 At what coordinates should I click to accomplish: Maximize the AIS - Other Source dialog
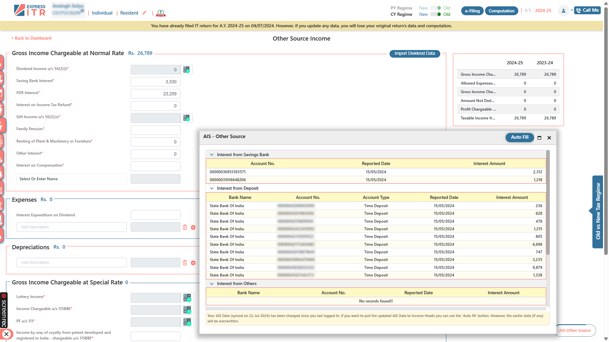click(x=540, y=138)
